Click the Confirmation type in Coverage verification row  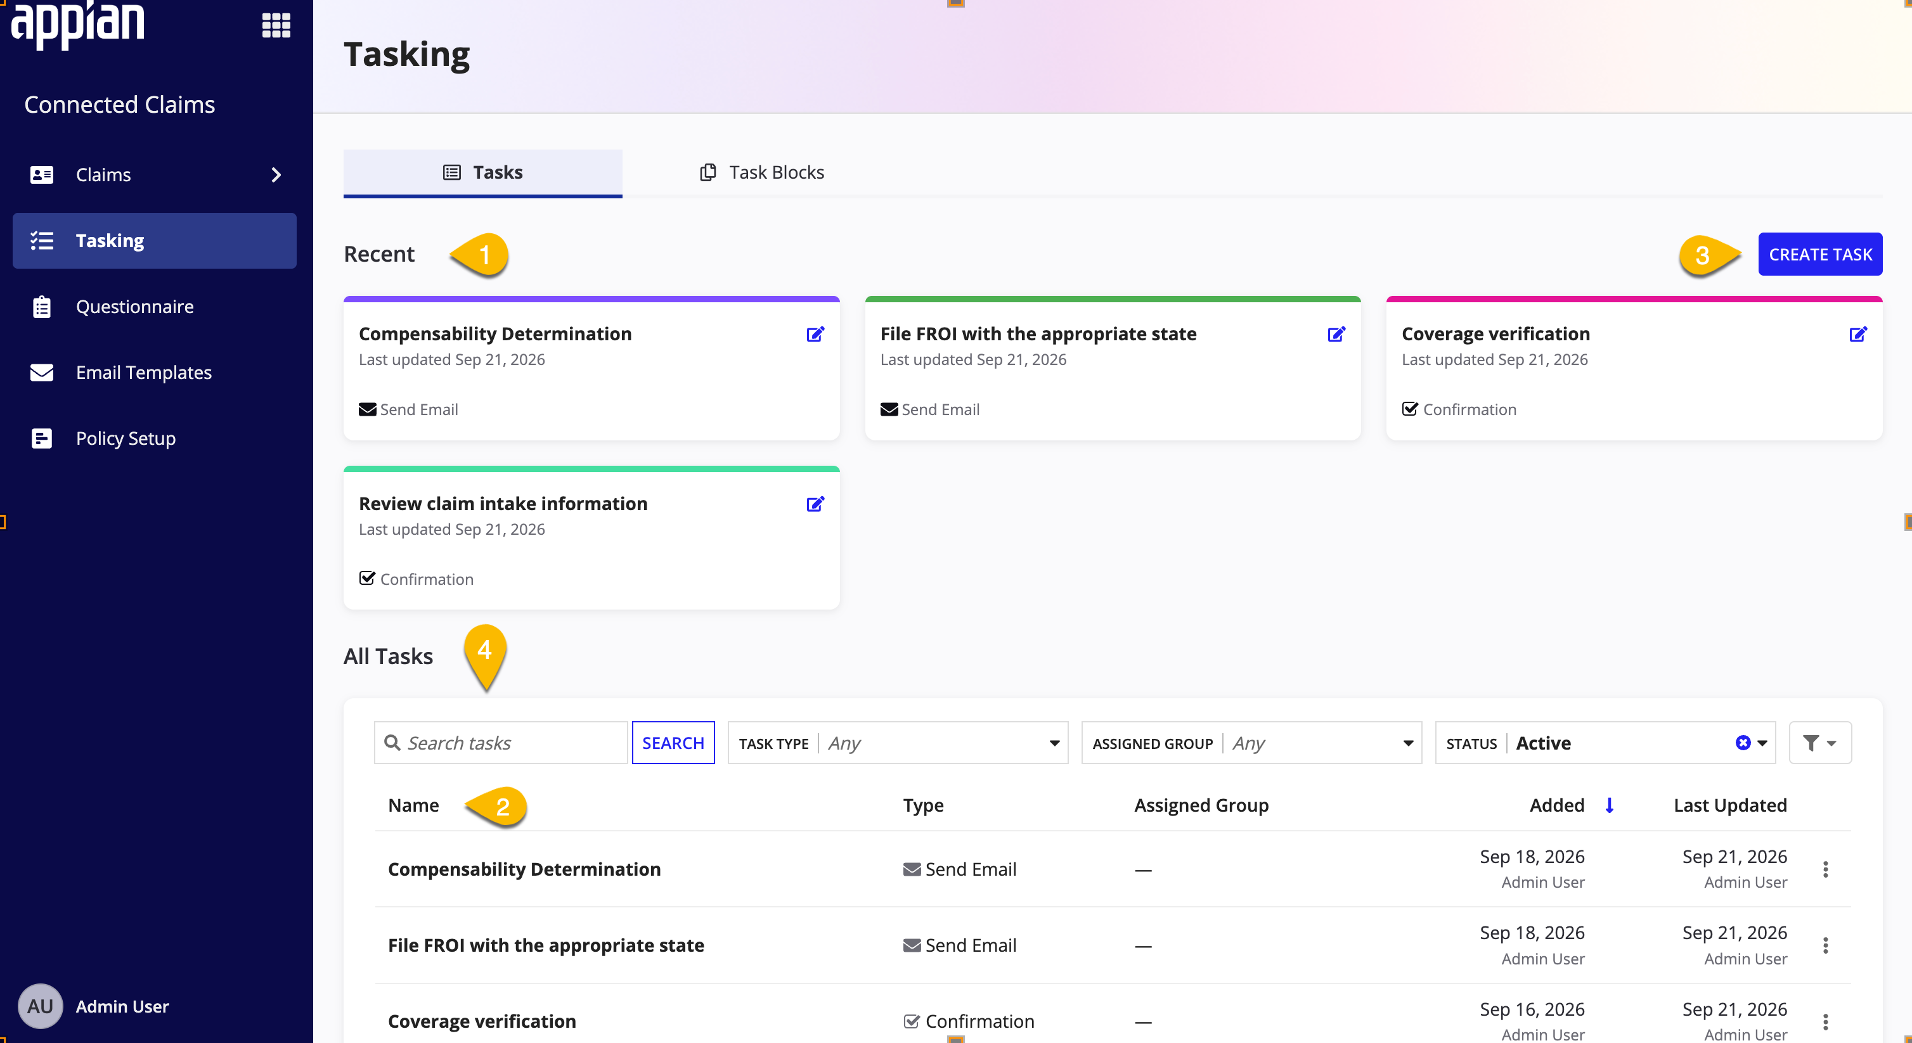(x=969, y=1021)
